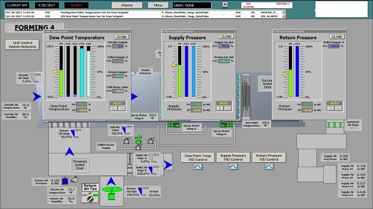373x209 pixels.
Task: Edit the Dew Point SP value field
Action: tap(83, 110)
